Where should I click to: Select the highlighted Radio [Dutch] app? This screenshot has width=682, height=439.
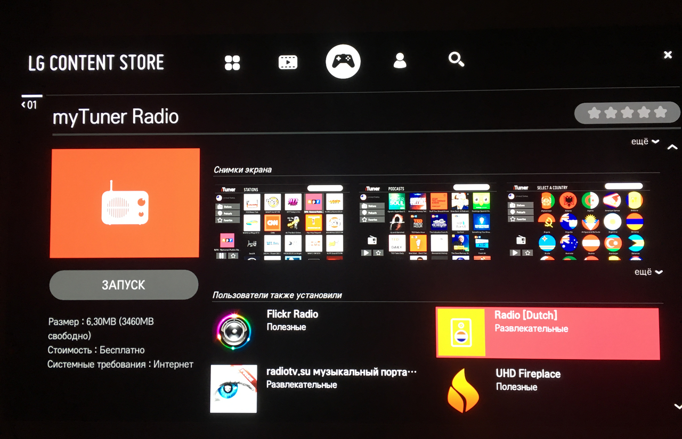(547, 333)
